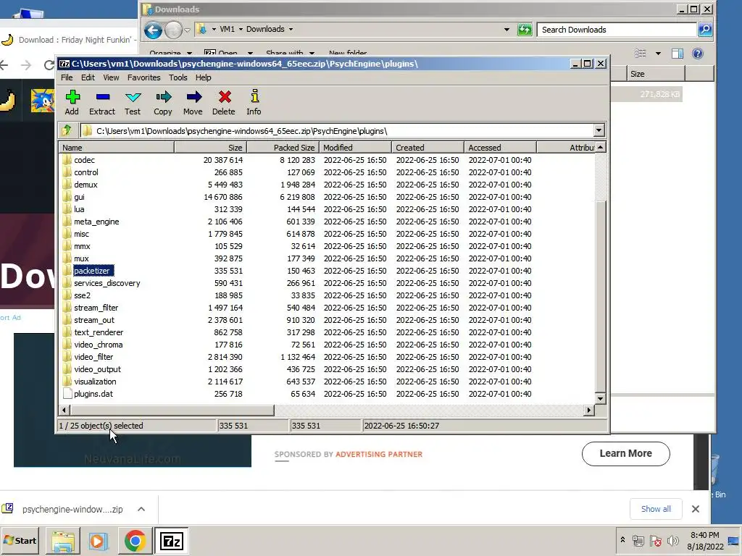Click the Learn More button
742x556 pixels.
[625, 453]
